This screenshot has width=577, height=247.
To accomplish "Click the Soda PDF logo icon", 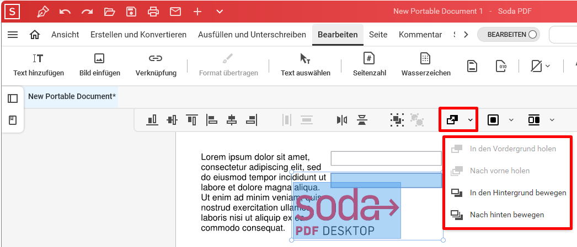I will 12,12.
